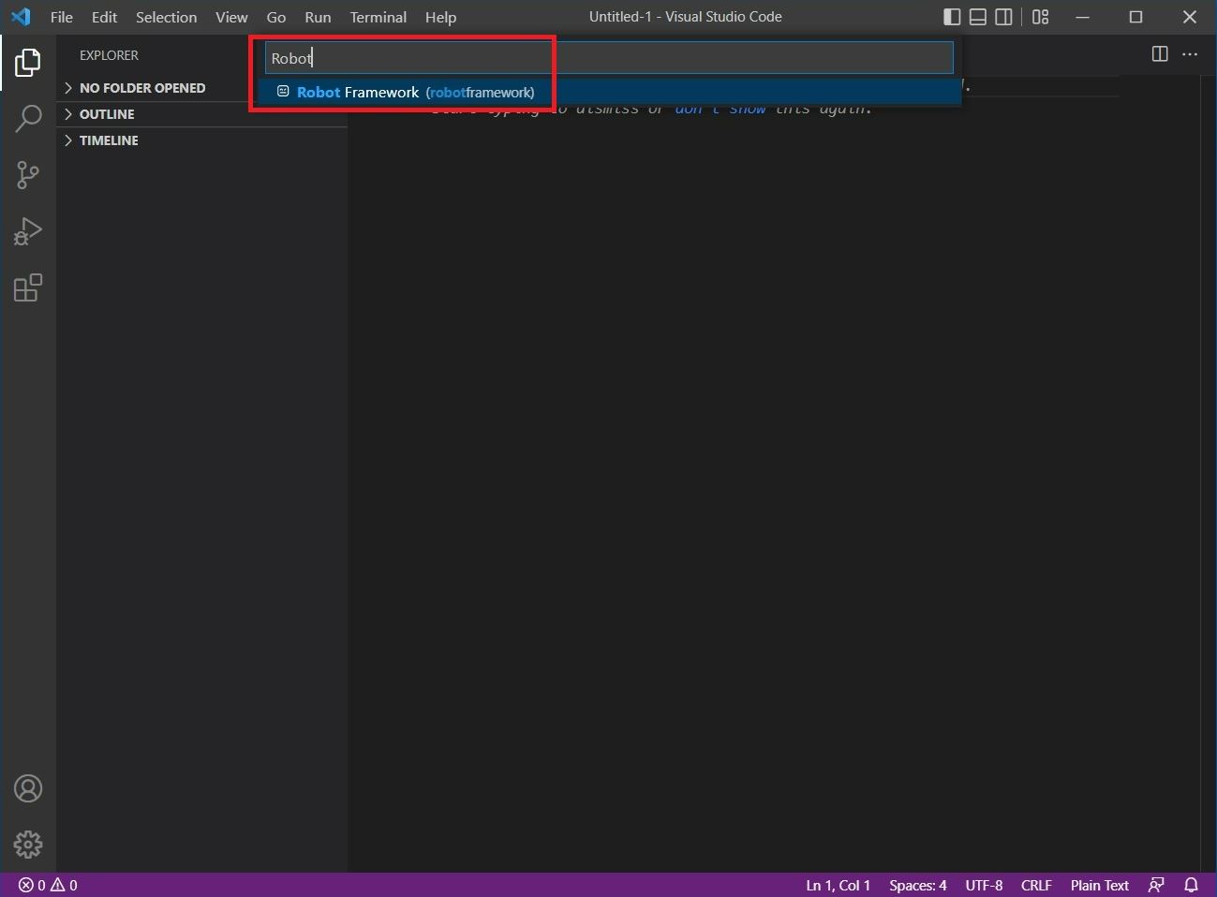This screenshot has width=1217, height=897.
Task: Open the Run and Debug view
Action: 28,231
